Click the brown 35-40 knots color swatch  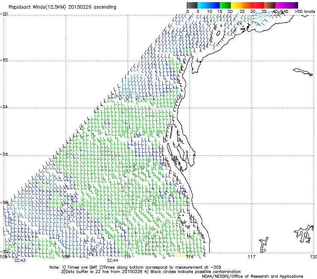pyautogui.click(x=270, y=5)
